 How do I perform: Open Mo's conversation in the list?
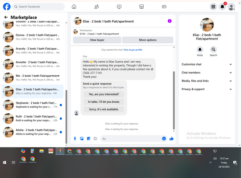(x=33, y=78)
